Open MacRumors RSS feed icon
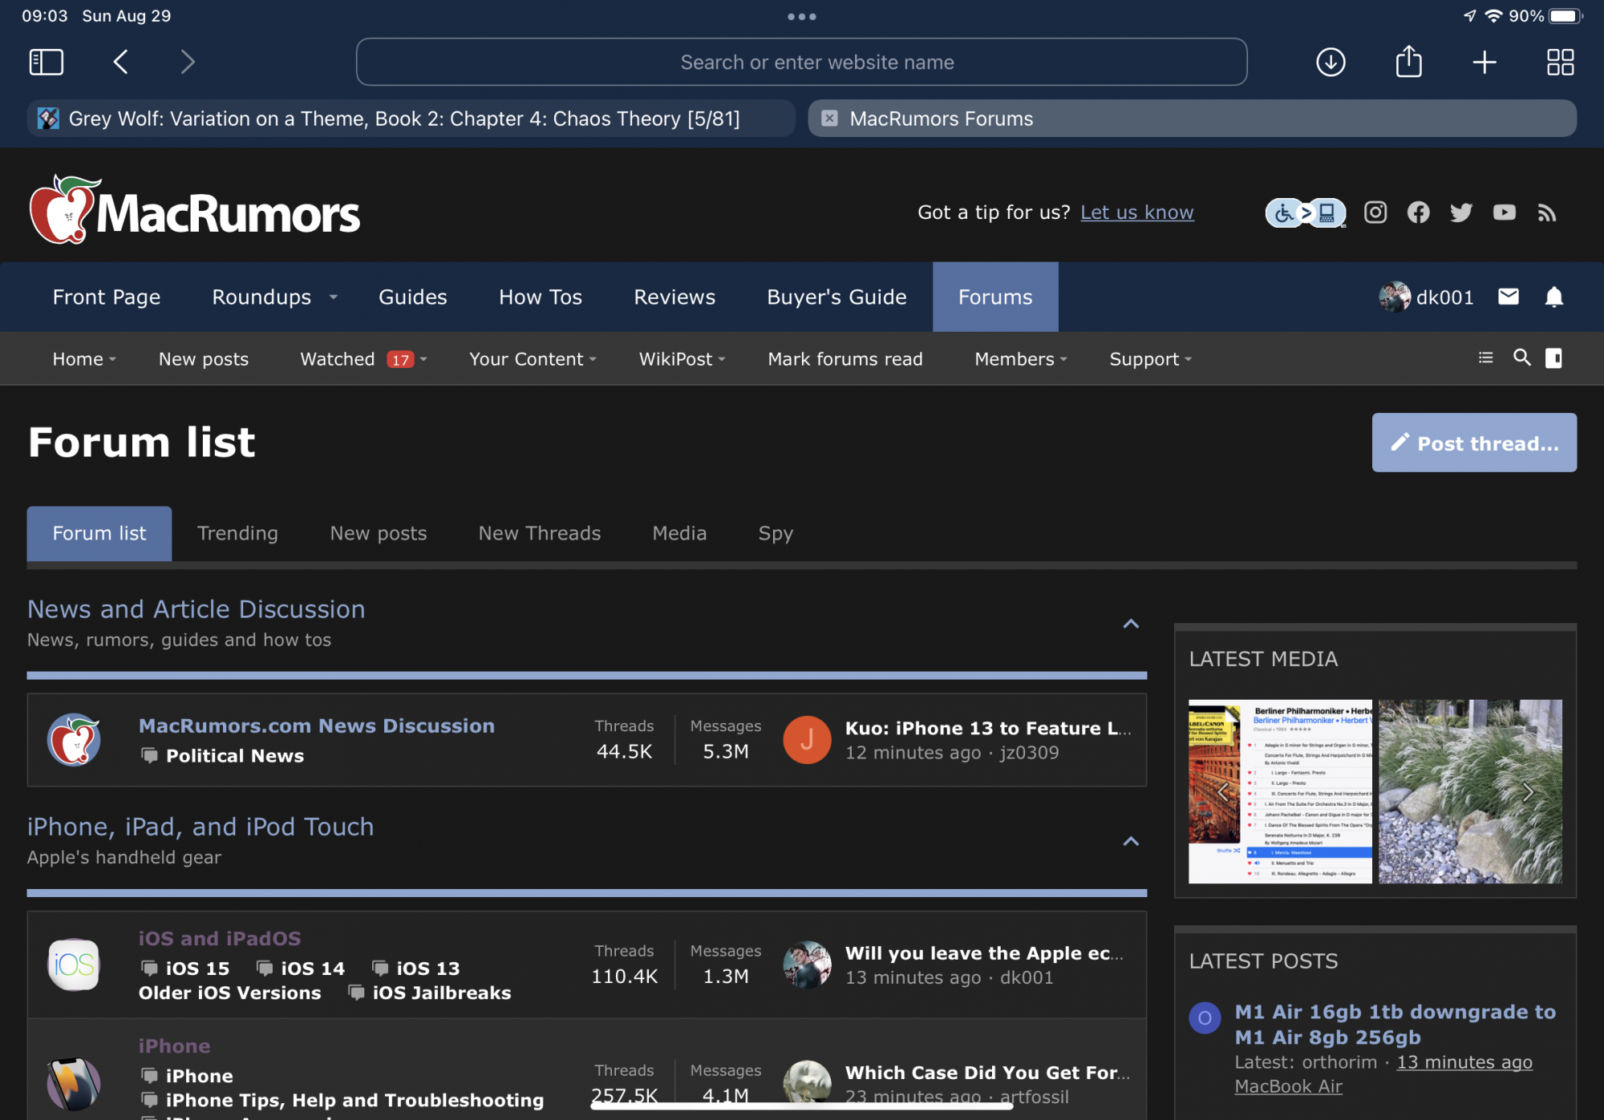 (x=1547, y=212)
